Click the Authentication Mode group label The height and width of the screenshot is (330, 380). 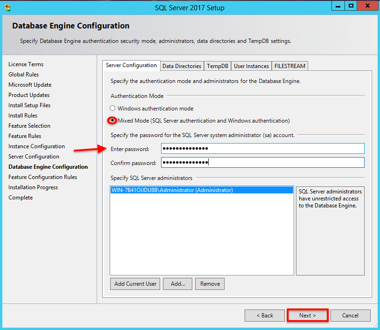pyautogui.click(x=137, y=96)
